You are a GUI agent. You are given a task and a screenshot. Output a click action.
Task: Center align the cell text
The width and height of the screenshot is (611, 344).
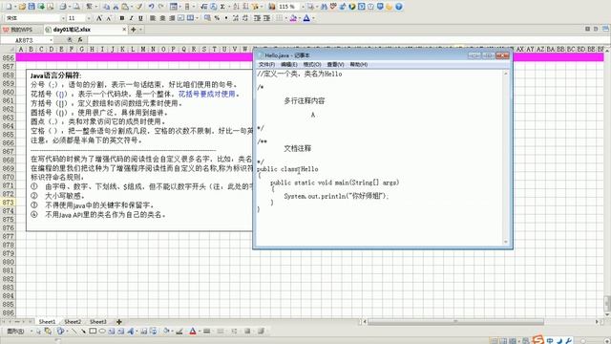pyautogui.click(x=162, y=18)
